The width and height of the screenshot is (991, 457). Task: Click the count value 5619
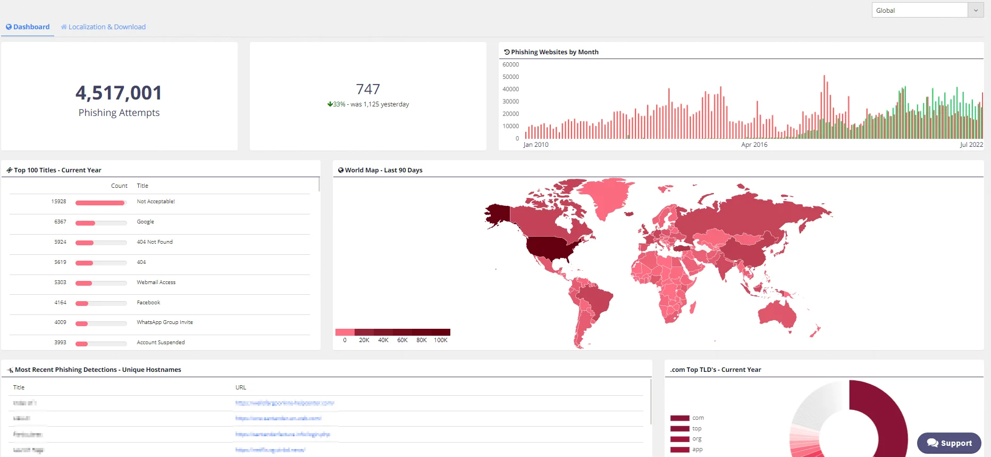point(60,262)
